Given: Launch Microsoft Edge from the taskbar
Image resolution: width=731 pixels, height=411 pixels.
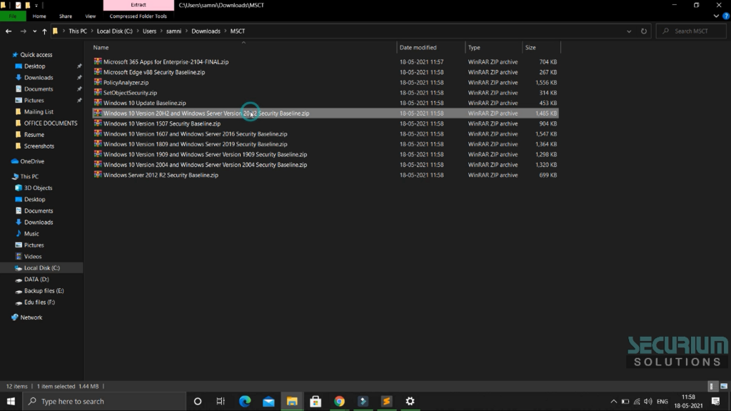Looking at the screenshot, I should pos(245,401).
